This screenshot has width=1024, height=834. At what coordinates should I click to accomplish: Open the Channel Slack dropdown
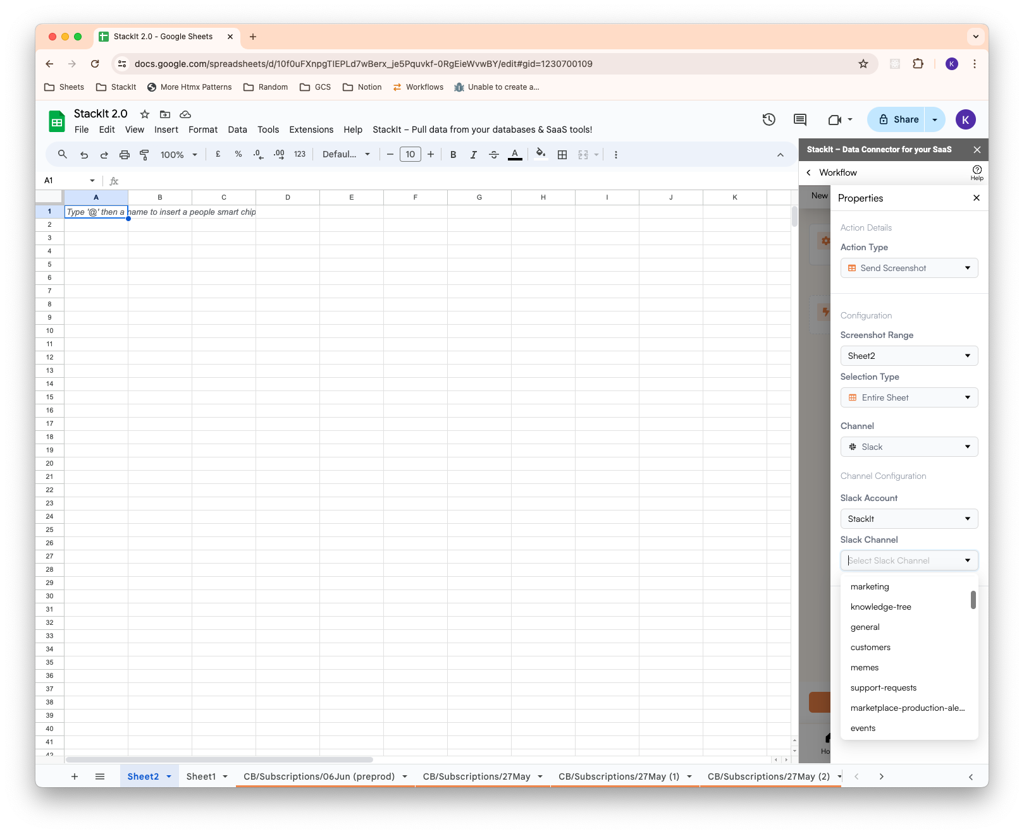point(909,447)
